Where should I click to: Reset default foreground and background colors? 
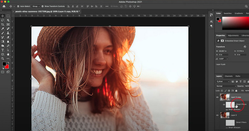click(3, 68)
